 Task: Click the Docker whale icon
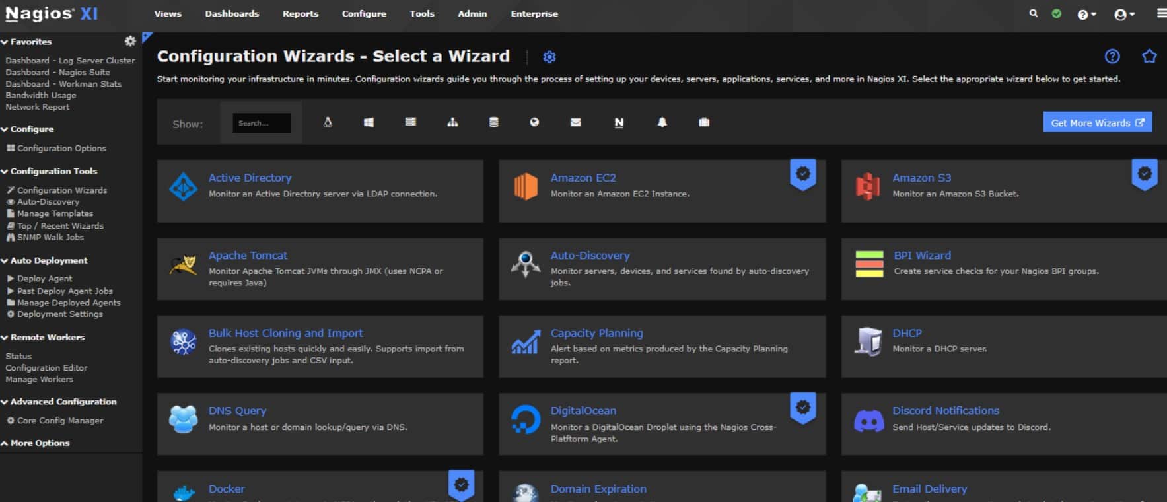[x=184, y=494]
